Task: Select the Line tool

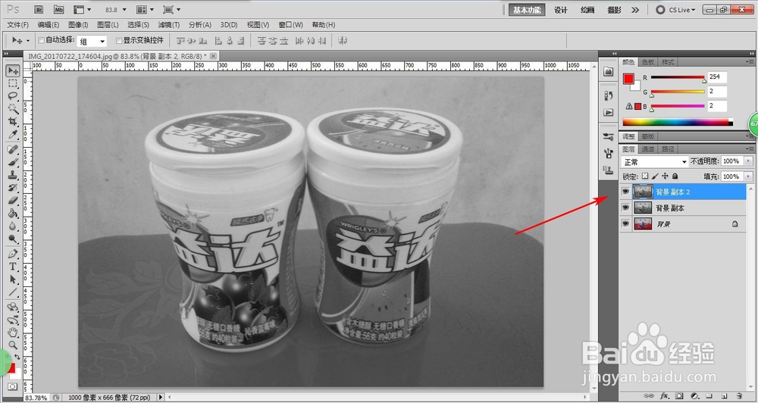Action: coord(13,292)
